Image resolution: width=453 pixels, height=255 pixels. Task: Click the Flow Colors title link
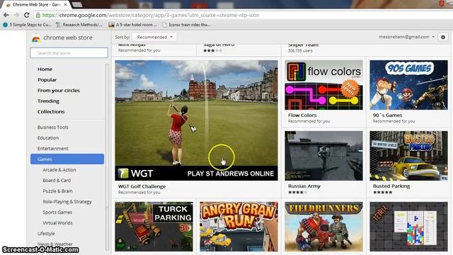point(302,115)
